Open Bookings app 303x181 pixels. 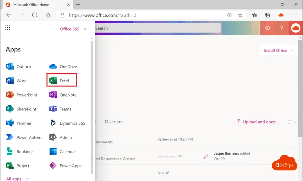pos(20,151)
